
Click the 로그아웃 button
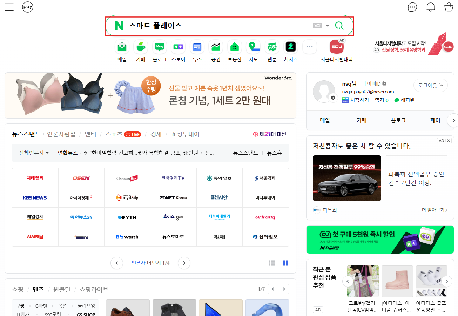pos(431,85)
